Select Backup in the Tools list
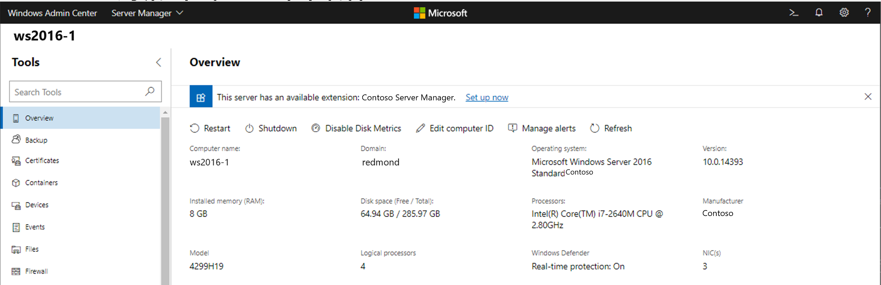Screen dimensions: 881x285 point(81,140)
